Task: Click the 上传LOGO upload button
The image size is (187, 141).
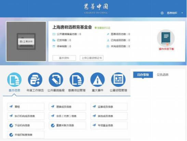Action: tap(26, 41)
